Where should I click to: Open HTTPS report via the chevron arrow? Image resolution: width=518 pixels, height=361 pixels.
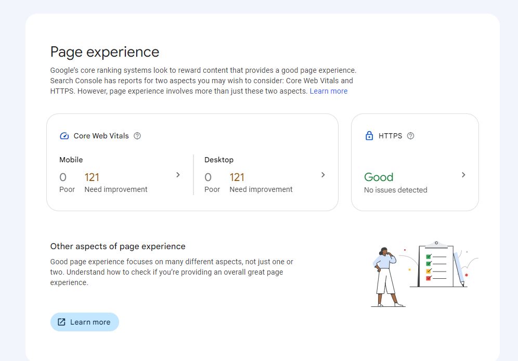pos(463,175)
